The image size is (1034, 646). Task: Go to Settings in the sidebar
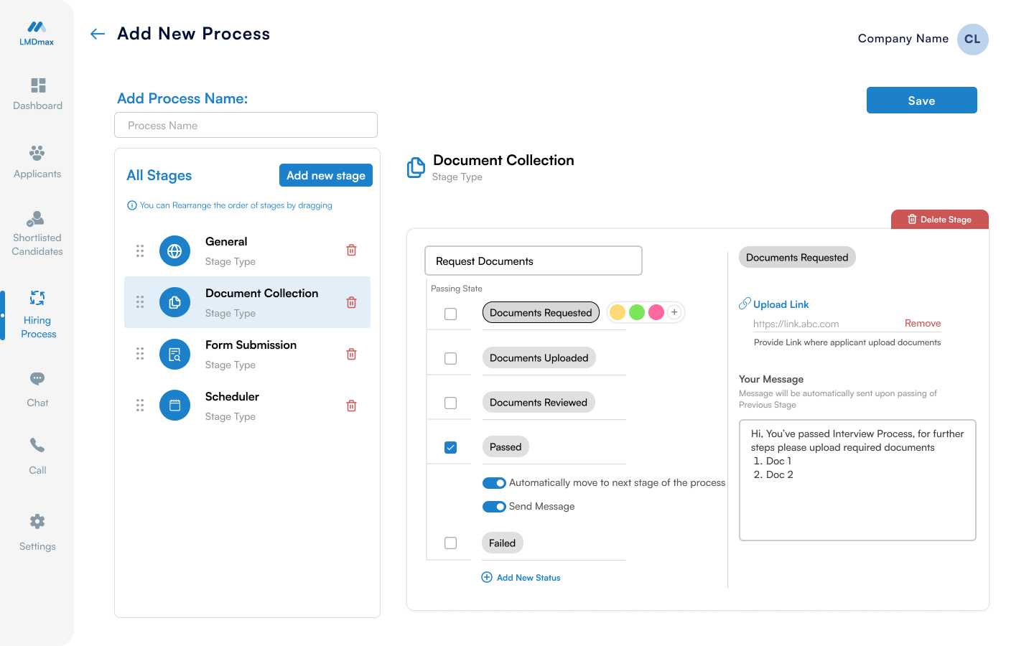[37, 532]
